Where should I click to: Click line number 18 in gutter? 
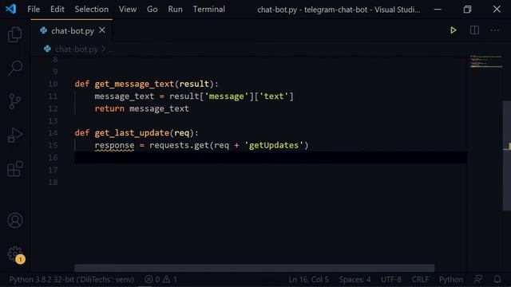coord(53,183)
